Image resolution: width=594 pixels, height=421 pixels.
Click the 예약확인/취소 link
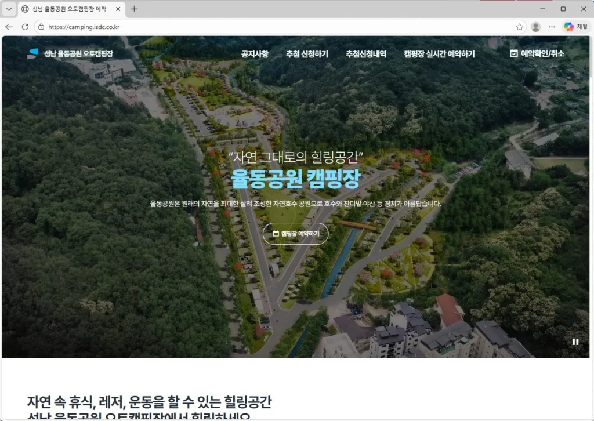537,53
